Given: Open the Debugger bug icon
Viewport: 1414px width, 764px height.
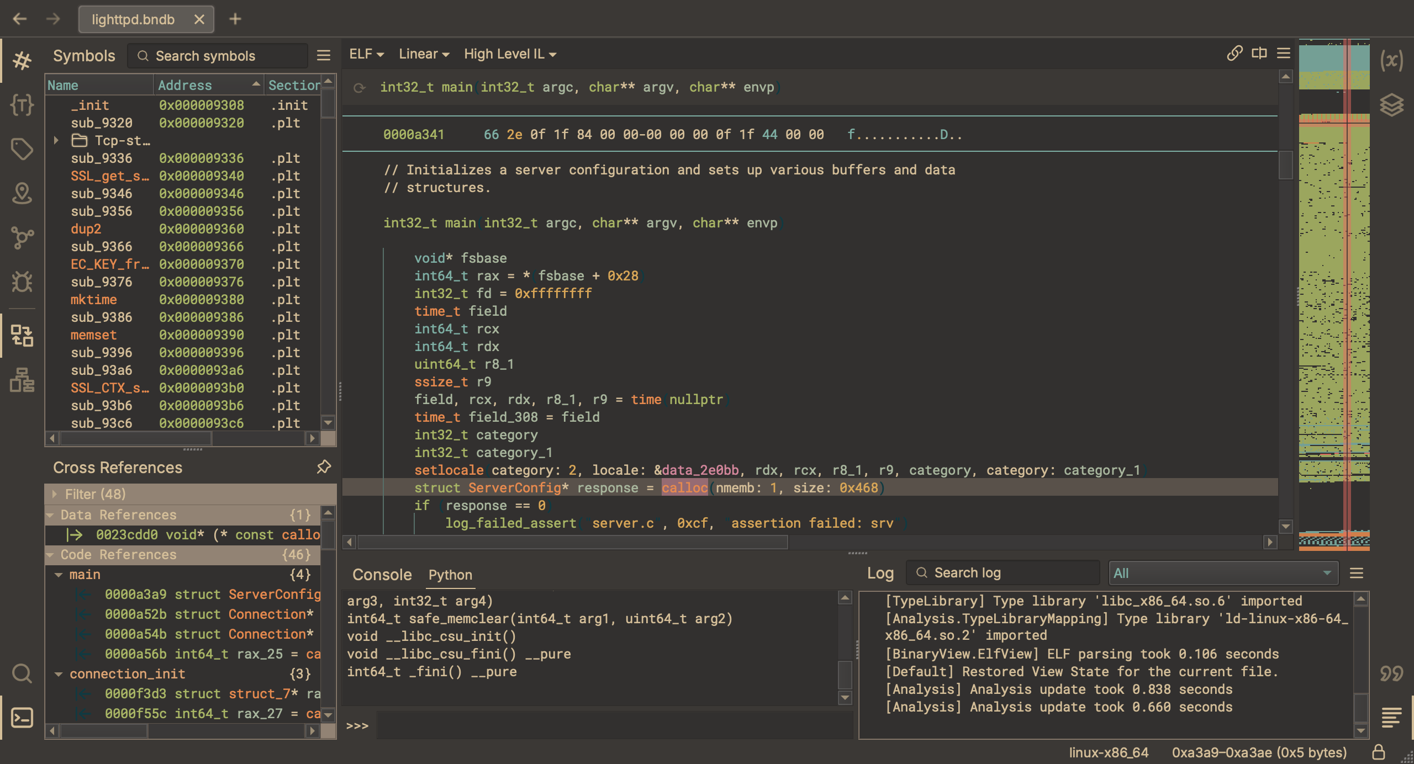Looking at the screenshot, I should click(x=22, y=282).
